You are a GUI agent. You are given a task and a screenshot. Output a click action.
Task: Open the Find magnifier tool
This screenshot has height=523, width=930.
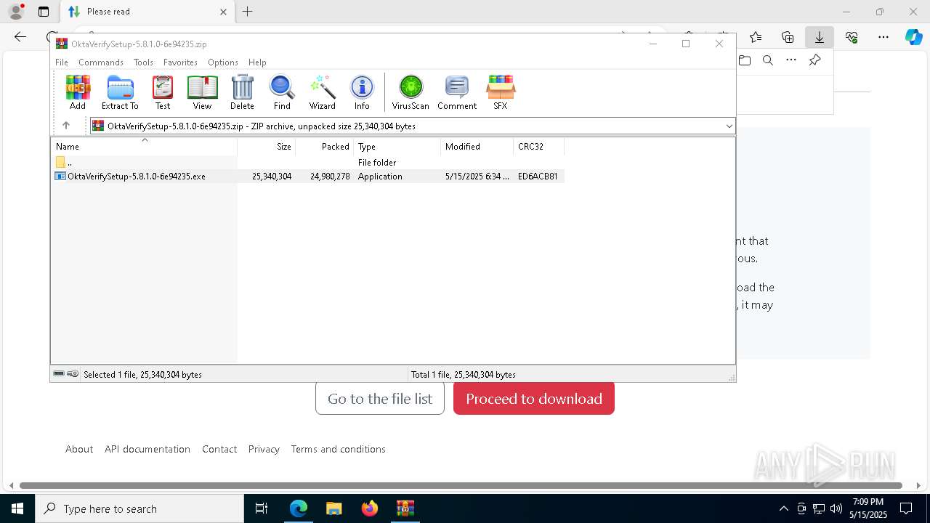pyautogui.click(x=282, y=92)
